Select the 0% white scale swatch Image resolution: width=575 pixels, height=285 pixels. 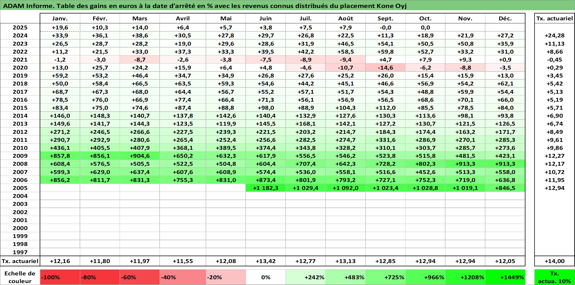coord(265,277)
